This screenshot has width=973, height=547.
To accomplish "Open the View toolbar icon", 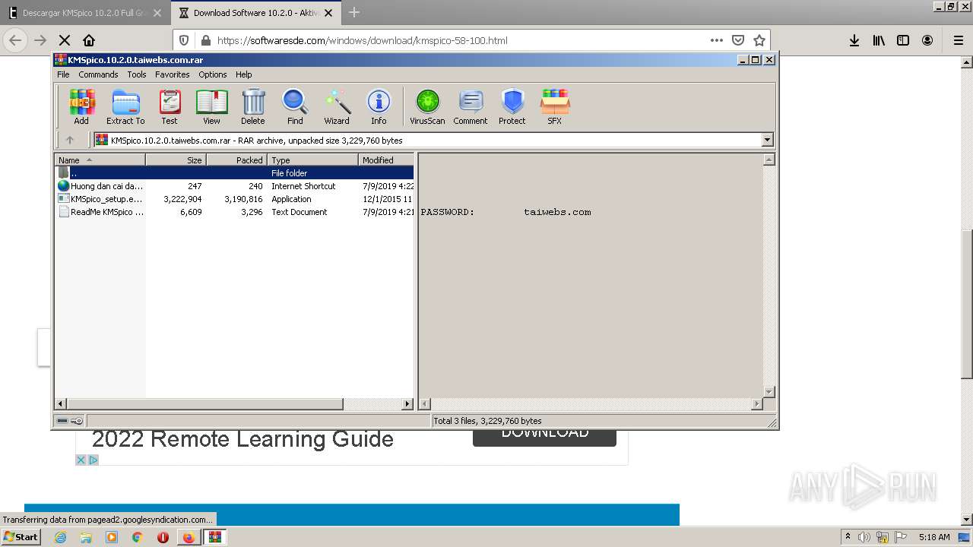I will (x=211, y=106).
